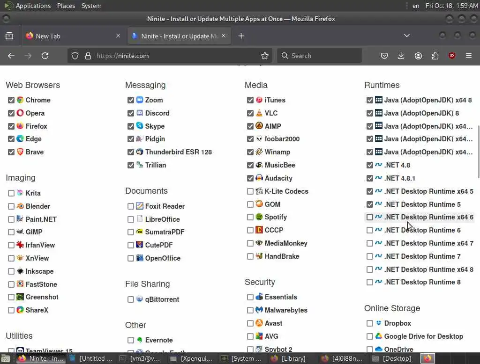The image size is (480, 364).
Task: Open the Places menu
Action: coord(66,6)
